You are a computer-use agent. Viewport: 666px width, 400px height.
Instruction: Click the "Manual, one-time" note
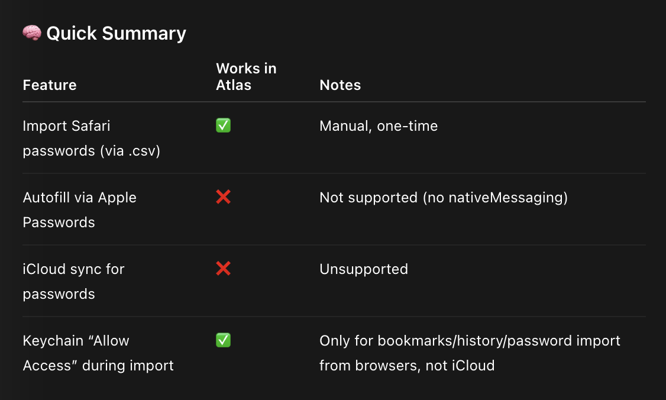(379, 126)
